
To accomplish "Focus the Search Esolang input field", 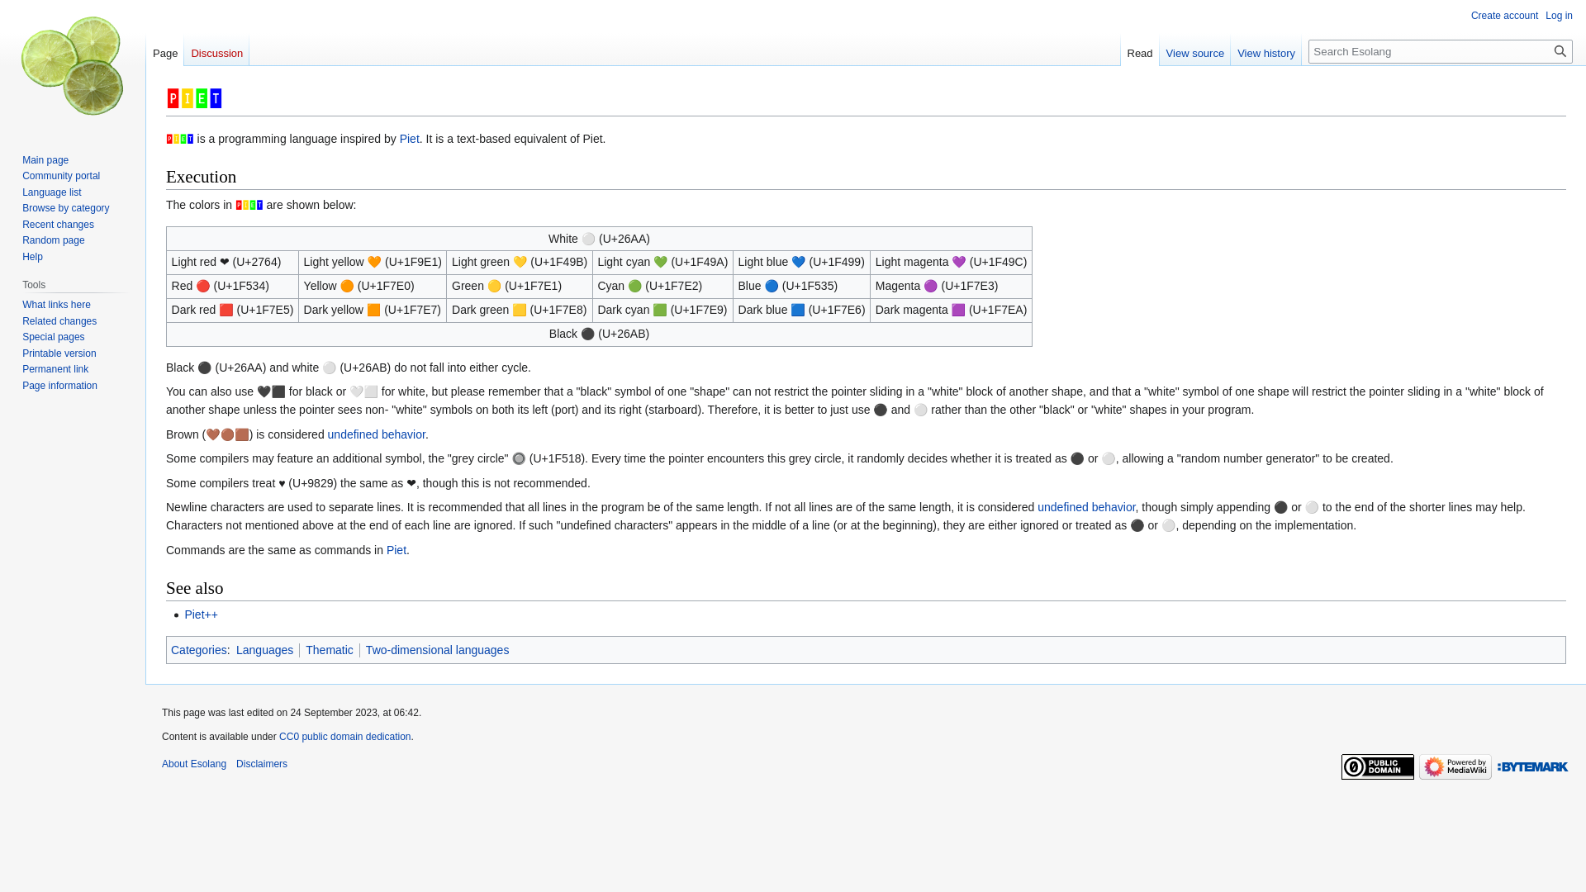I will point(1429,51).
